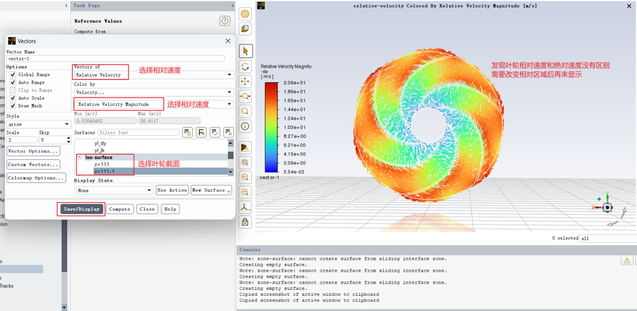Image resolution: width=637 pixels, height=311 pixels.
Task: Open the Relative Velocity Magnitude dropdown
Action: 153,104
